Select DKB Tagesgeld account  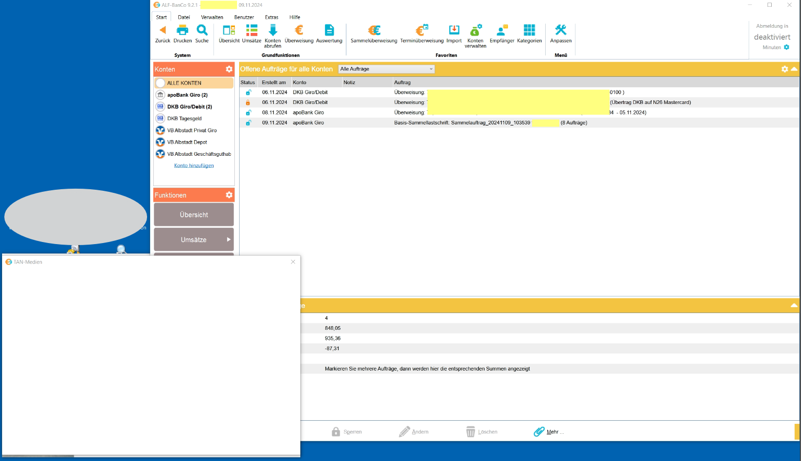[x=194, y=119]
